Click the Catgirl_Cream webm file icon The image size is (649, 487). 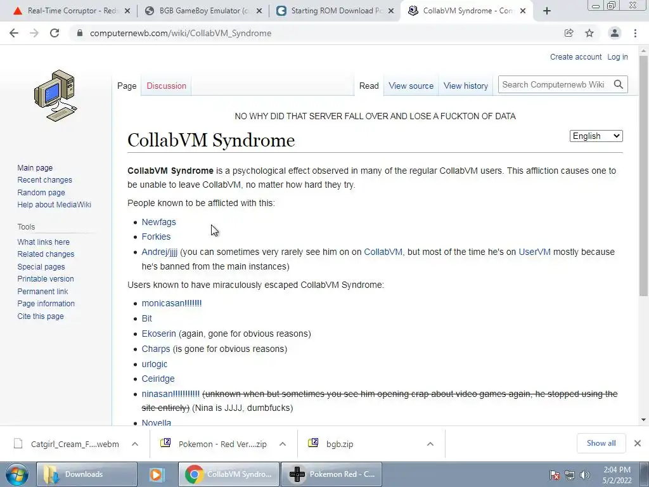(x=18, y=443)
